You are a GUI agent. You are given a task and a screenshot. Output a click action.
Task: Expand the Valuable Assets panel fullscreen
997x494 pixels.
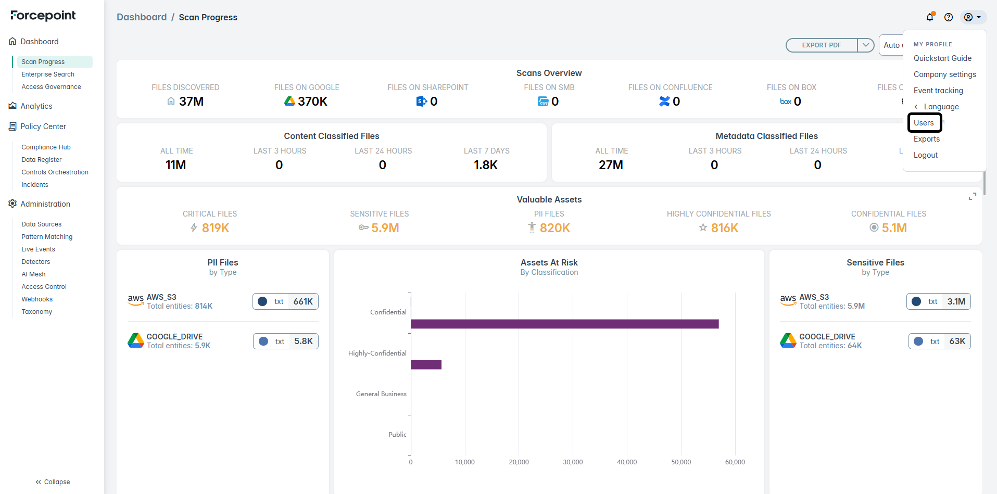point(972,196)
